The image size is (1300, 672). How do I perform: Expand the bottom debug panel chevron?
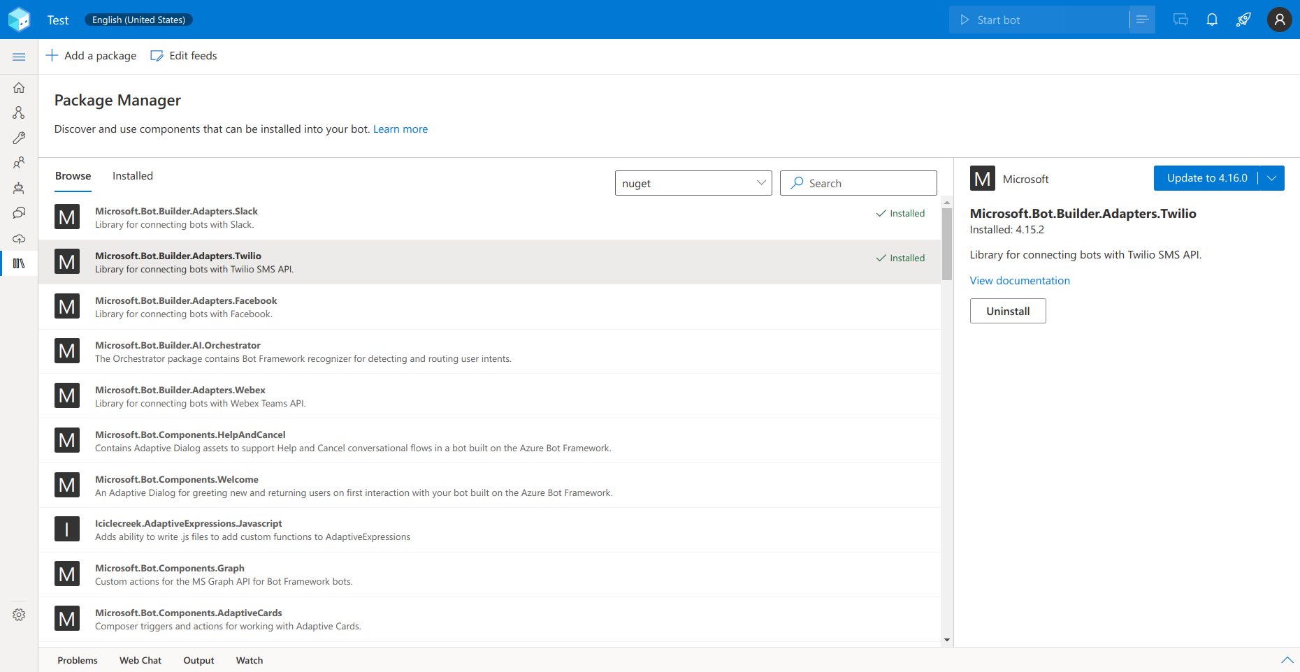click(1287, 660)
